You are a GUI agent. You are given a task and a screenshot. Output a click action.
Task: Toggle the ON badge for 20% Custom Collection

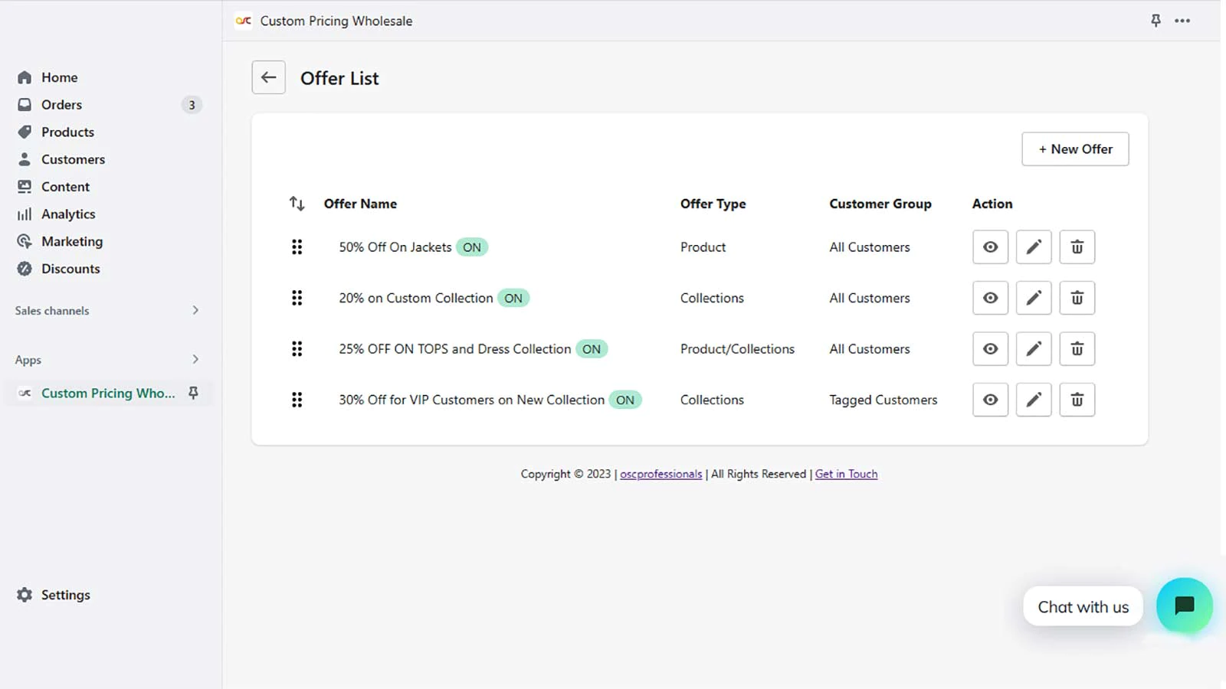tap(513, 299)
